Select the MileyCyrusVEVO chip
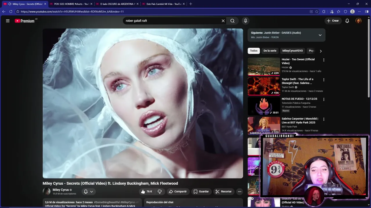371x208 pixels. 292,51
